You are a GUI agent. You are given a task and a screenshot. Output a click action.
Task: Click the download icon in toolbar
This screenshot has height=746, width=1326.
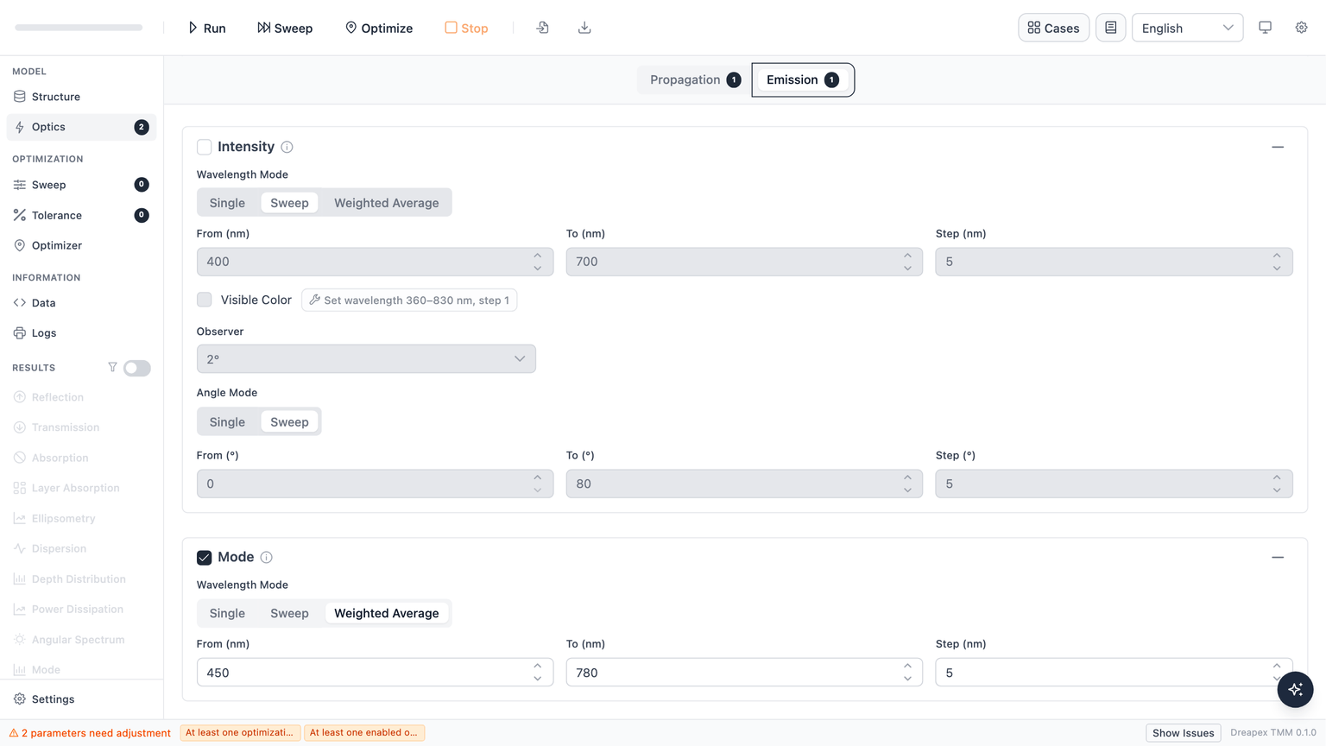[x=584, y=28]
